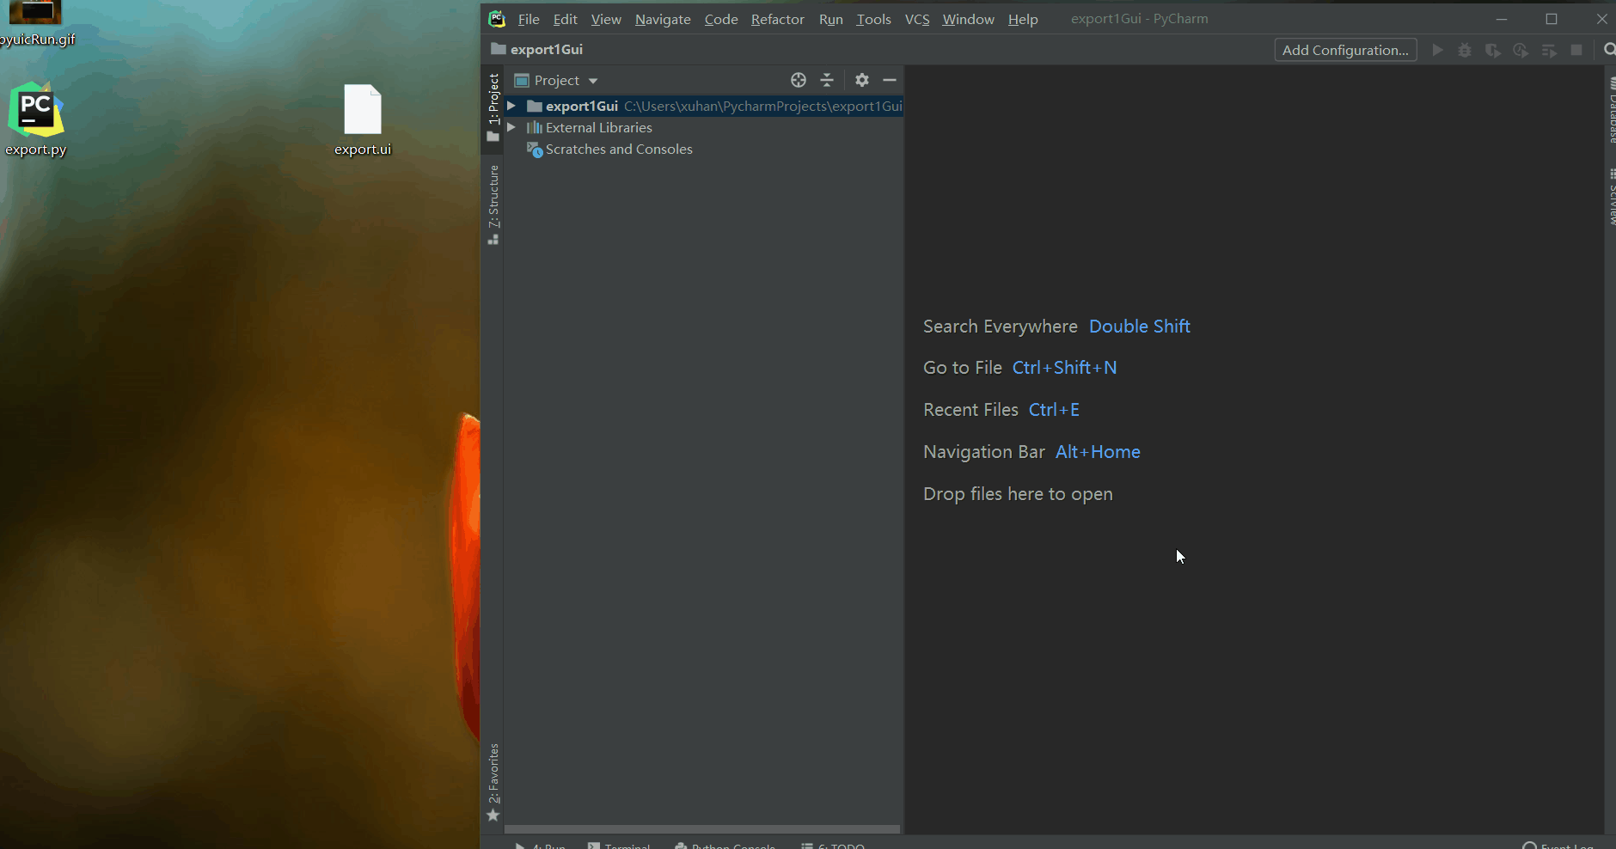
Task: Click the Run with Coverage icon
Action: pyautogui.click(x=1493, y=50)
